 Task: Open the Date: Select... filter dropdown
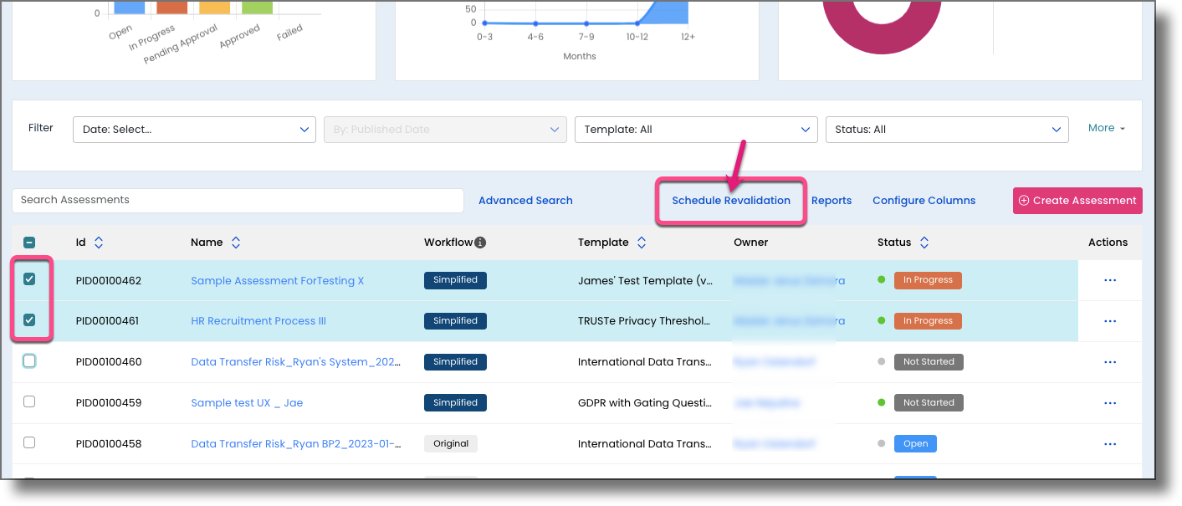click(x=194, y=130)
